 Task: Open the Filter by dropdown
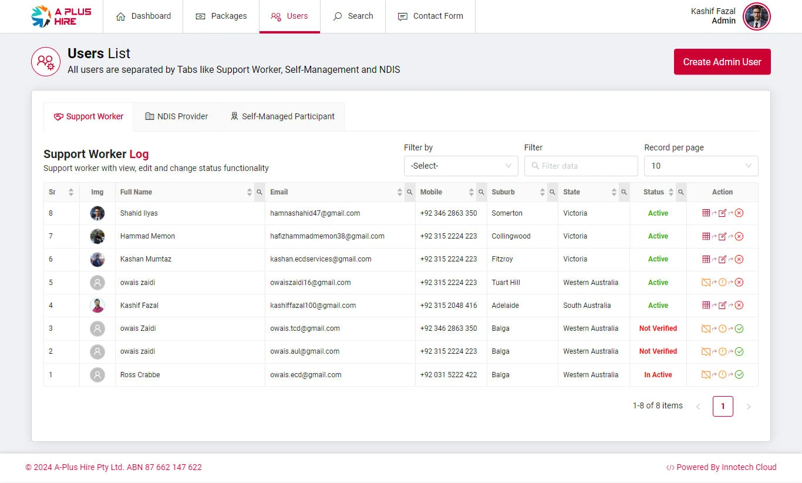tap(461, 166)
